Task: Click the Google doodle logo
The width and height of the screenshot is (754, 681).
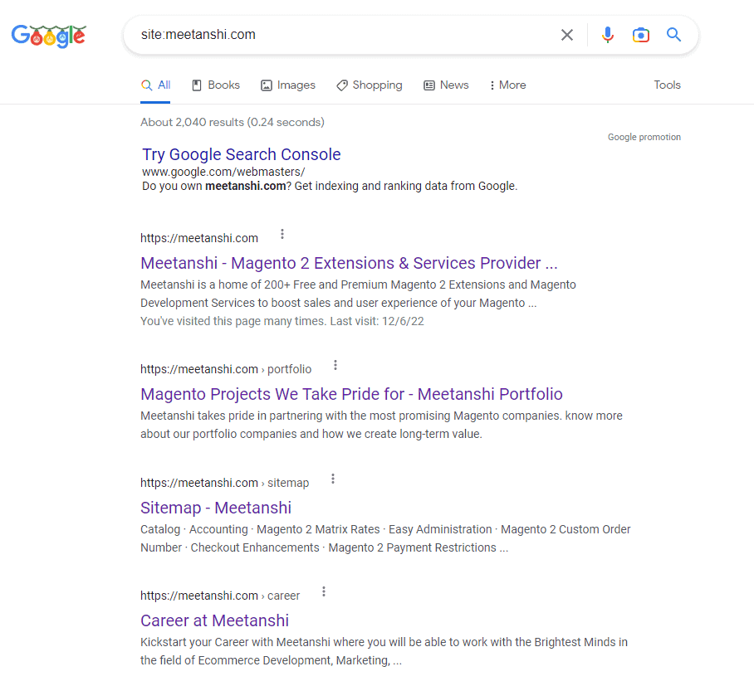Action: click(x=48, y=36)
